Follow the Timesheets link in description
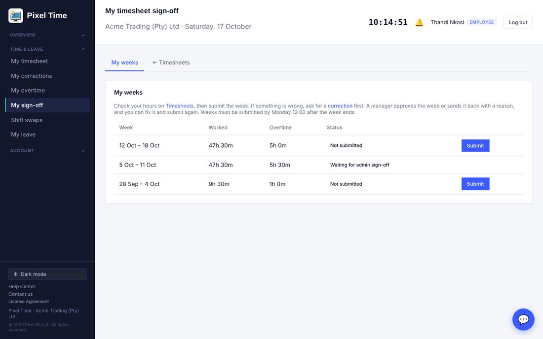543x339 pixels. (x=179, y=106)
